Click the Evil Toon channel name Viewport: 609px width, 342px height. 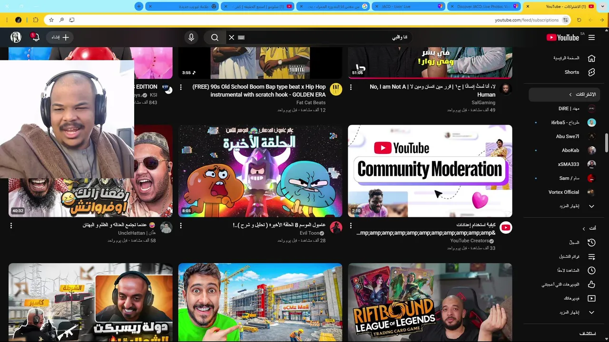pyautogui.click(x=309, y=233)
